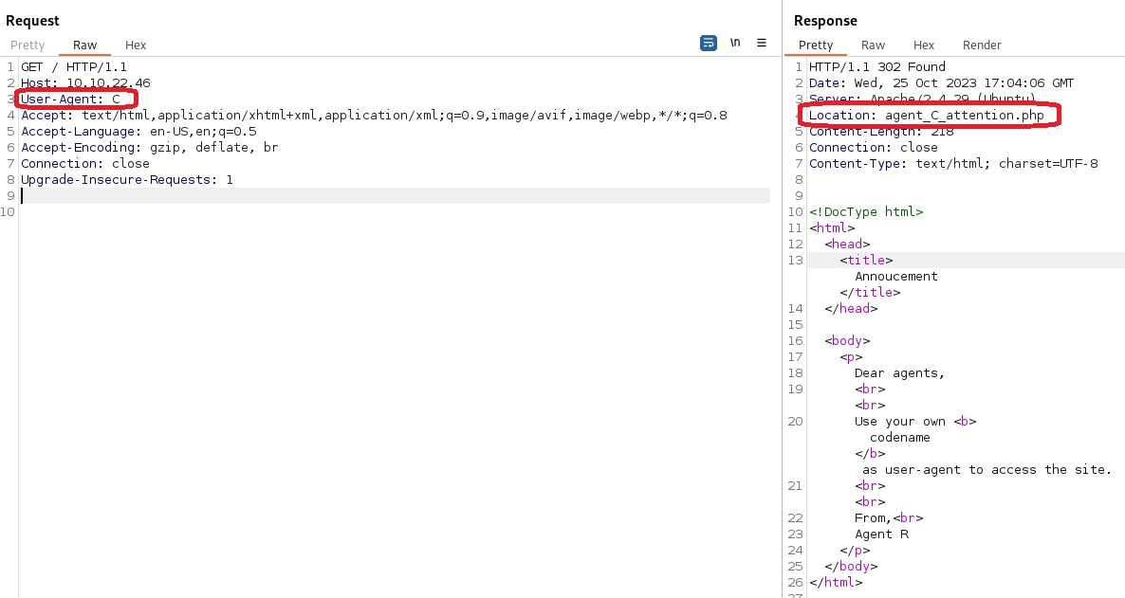The height and width of the screenshot is (598, 1125).
Task: Open the Response Render tab
Action: pos(982,45)
